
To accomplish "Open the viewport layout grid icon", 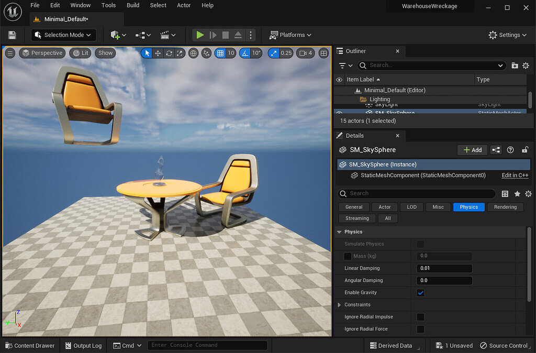I will click(324, 53).
